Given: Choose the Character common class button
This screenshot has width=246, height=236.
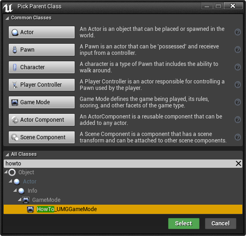Looking at the screenshot, I should [x=41, y=67].
